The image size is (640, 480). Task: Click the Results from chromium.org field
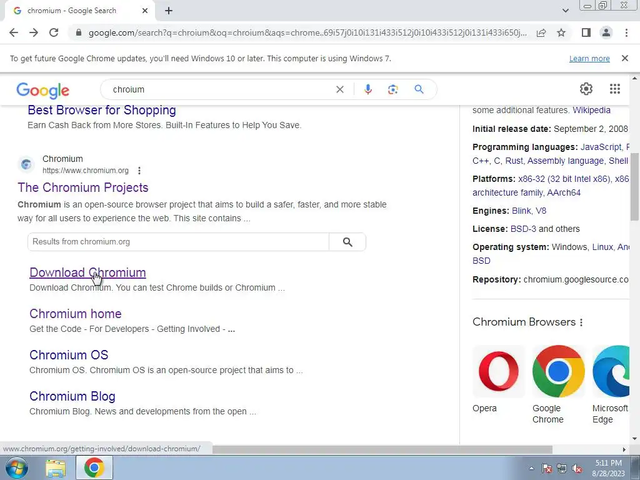pos(178,242)
